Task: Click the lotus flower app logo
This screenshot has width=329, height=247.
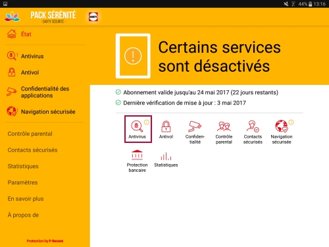Action: [13, 16]
